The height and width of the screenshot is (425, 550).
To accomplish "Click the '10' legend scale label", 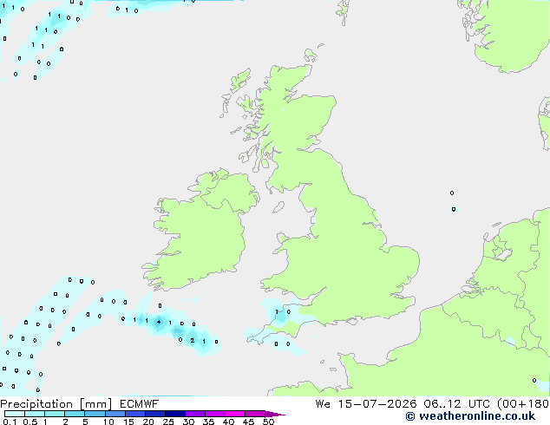I will coord(108,422).
